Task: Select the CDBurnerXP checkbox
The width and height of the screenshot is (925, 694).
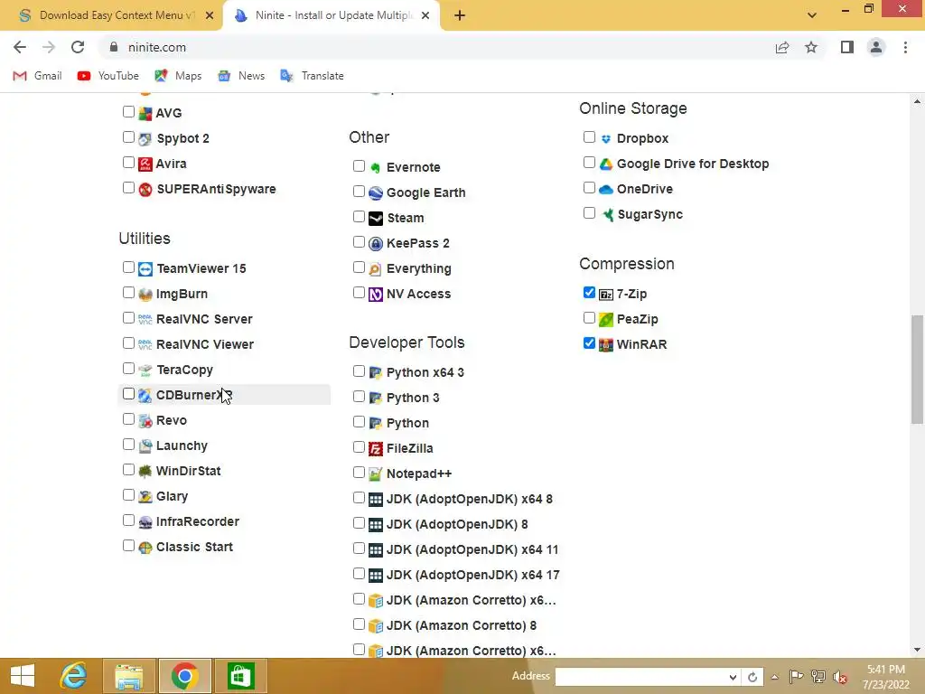Action: [x=128, y=394]
